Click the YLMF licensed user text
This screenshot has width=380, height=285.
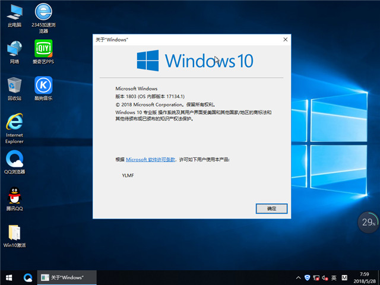point(128,176)
